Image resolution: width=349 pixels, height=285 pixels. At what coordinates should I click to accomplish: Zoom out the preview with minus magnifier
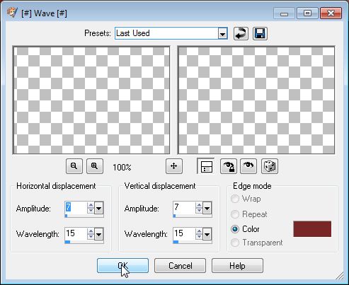pyautogui.click(x=74, y=166)
